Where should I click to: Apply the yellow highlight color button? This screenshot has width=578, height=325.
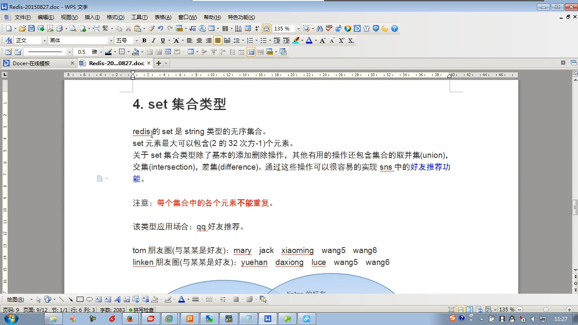[x=296, y=41]
